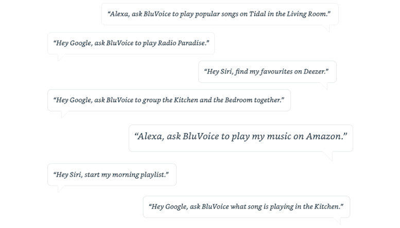Click the tail of the Tidal bubble

coord(326,28)
